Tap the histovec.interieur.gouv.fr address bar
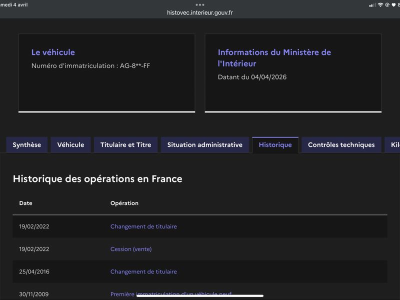This screenshot has width=400, height=300. 200,12
